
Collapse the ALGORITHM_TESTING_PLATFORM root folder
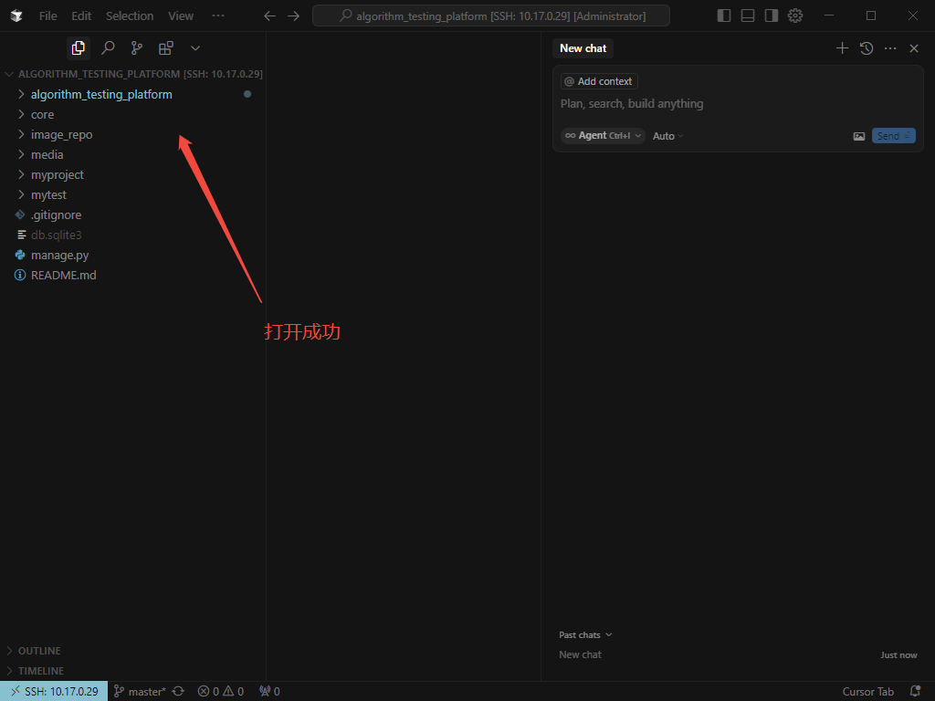[x=133, y=74]
